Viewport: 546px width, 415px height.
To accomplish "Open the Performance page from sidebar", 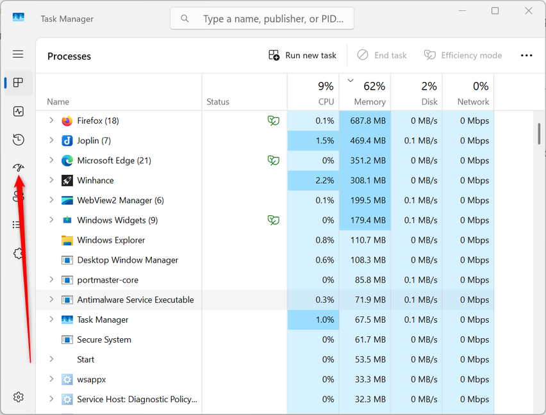I will click(18, 111).
